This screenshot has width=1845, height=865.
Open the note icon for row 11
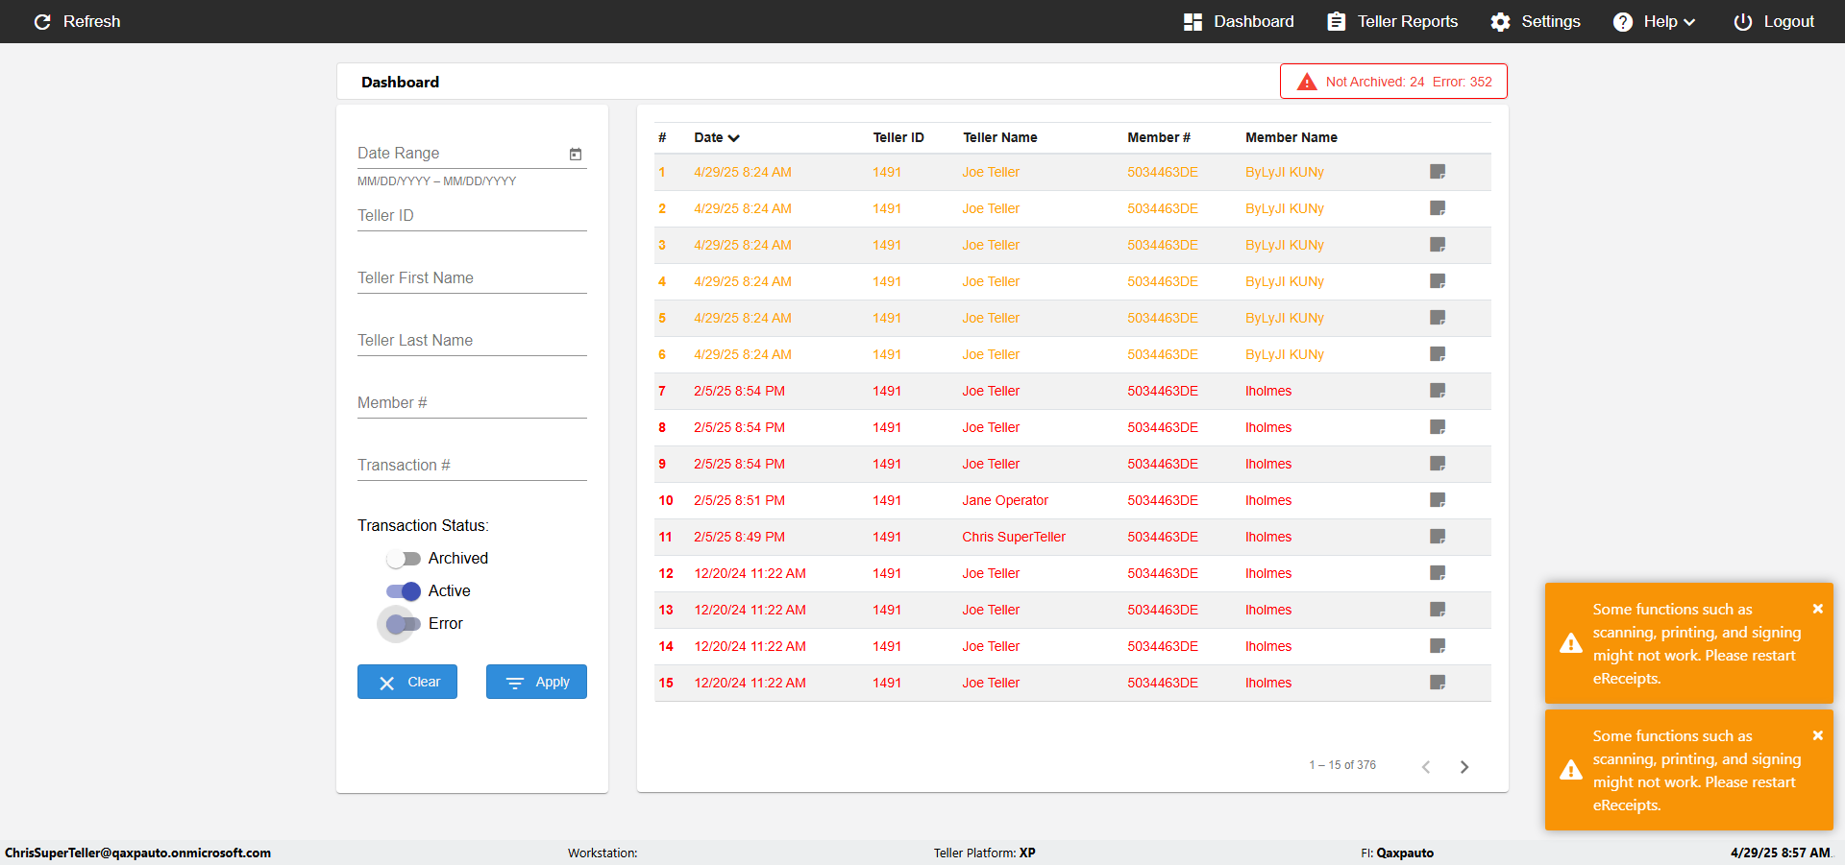1438,537
